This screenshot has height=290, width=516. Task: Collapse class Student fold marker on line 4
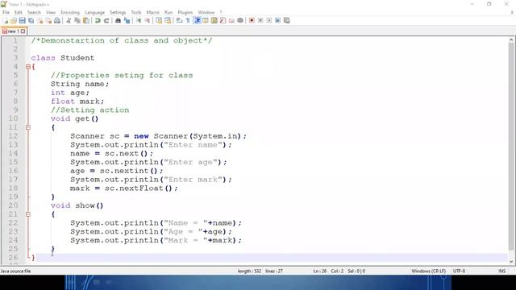coord(28,67)
